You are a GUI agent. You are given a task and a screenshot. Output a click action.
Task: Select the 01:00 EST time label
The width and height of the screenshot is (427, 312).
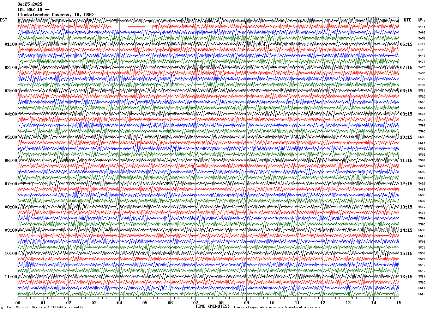11,44
